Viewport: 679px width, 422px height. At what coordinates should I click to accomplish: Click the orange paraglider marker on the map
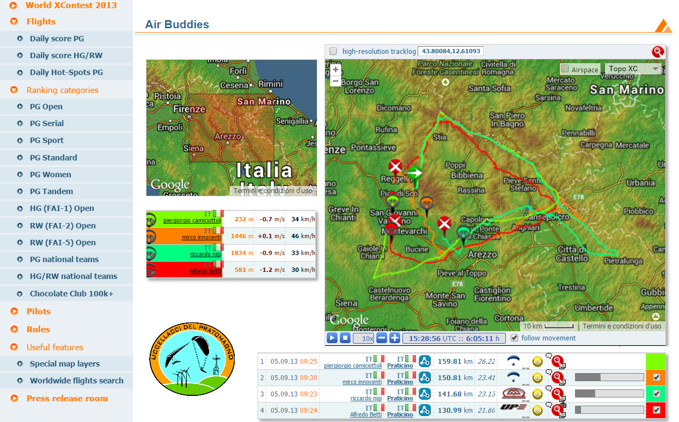[426, 204]
